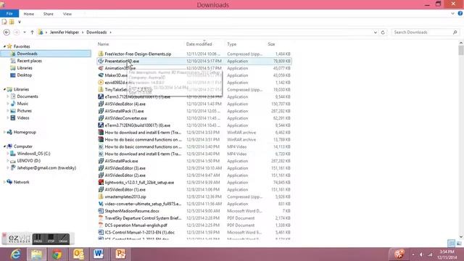Open Google Chrome from taskbar
464x261 pixels.
[x=57, y=254]
